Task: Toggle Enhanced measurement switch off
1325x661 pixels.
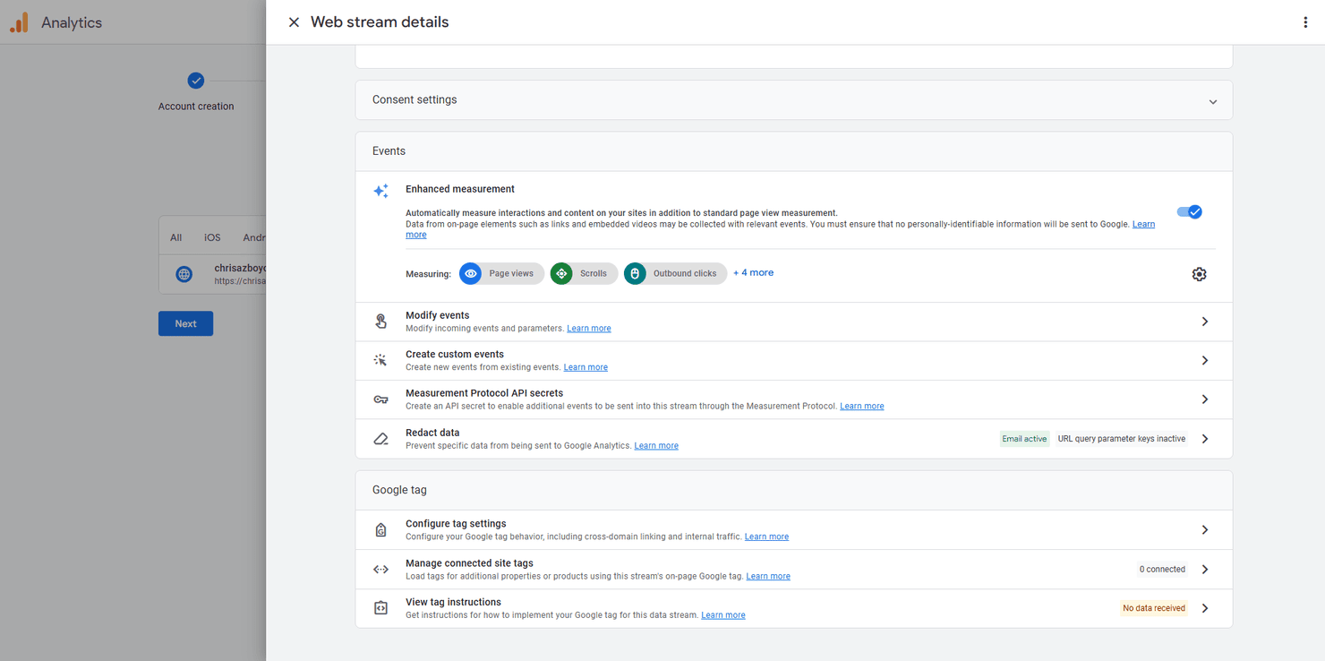Action: click(1189, 212)
